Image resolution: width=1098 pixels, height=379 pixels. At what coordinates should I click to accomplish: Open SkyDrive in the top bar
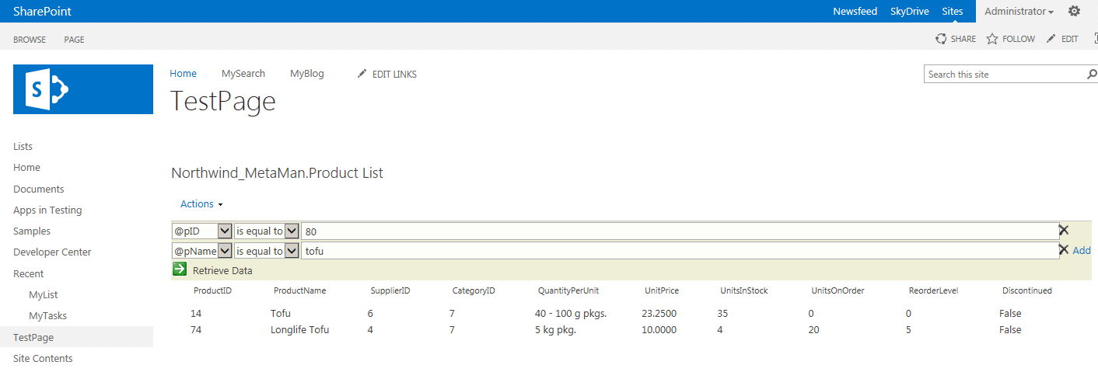pyautogui.click(x=910, y=12)
